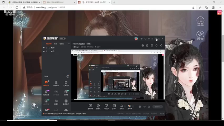Expand 扬声器 volume arrow
Image resolution: width=224 pixels, height=126 pixels.
pos(133,106)
